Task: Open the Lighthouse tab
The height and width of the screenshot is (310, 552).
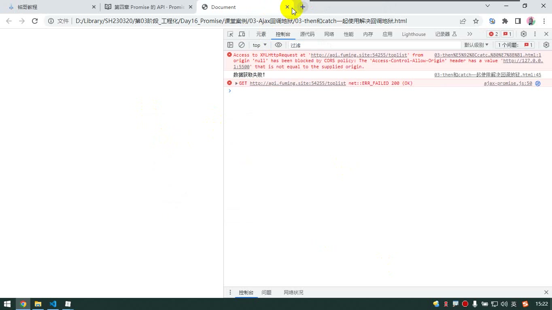Action: click(414, 34)
